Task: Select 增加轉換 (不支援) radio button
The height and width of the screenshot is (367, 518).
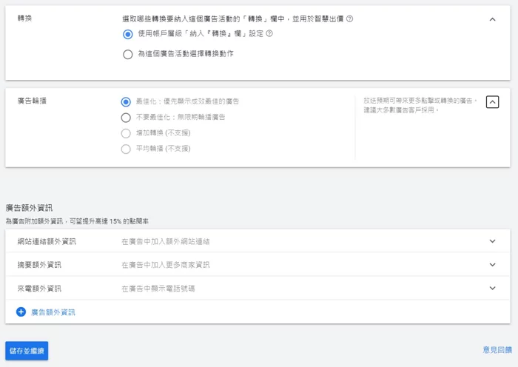Action: 126,133
